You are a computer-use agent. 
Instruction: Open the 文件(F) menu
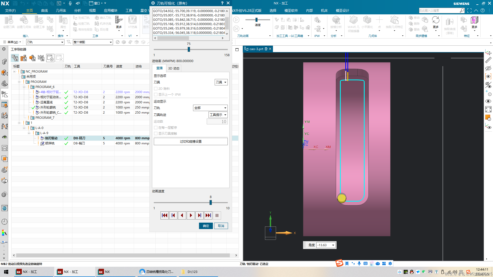click(10, 11)
